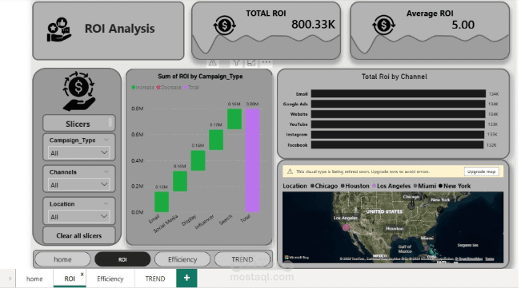Select the green Social Media waterfall column
This screenshot has height=288, width=525.
coord(180,181)
